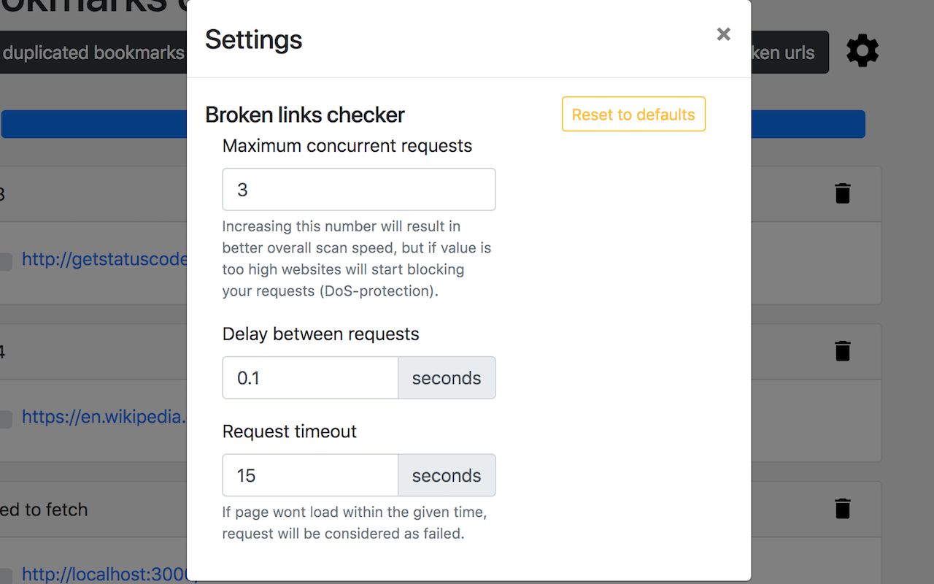Tick the checkbox beside the getstatuscode link

point(6,261)
